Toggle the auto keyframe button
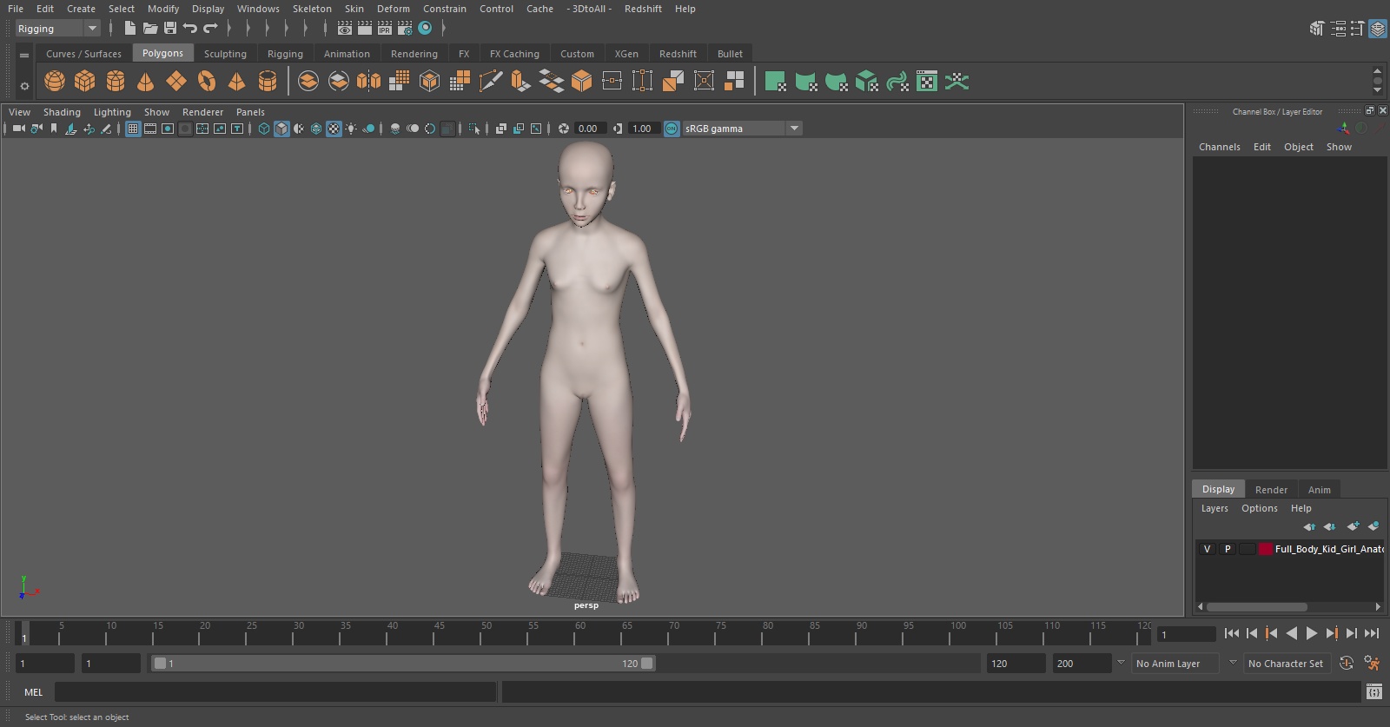 click(x=1347, y=664)
